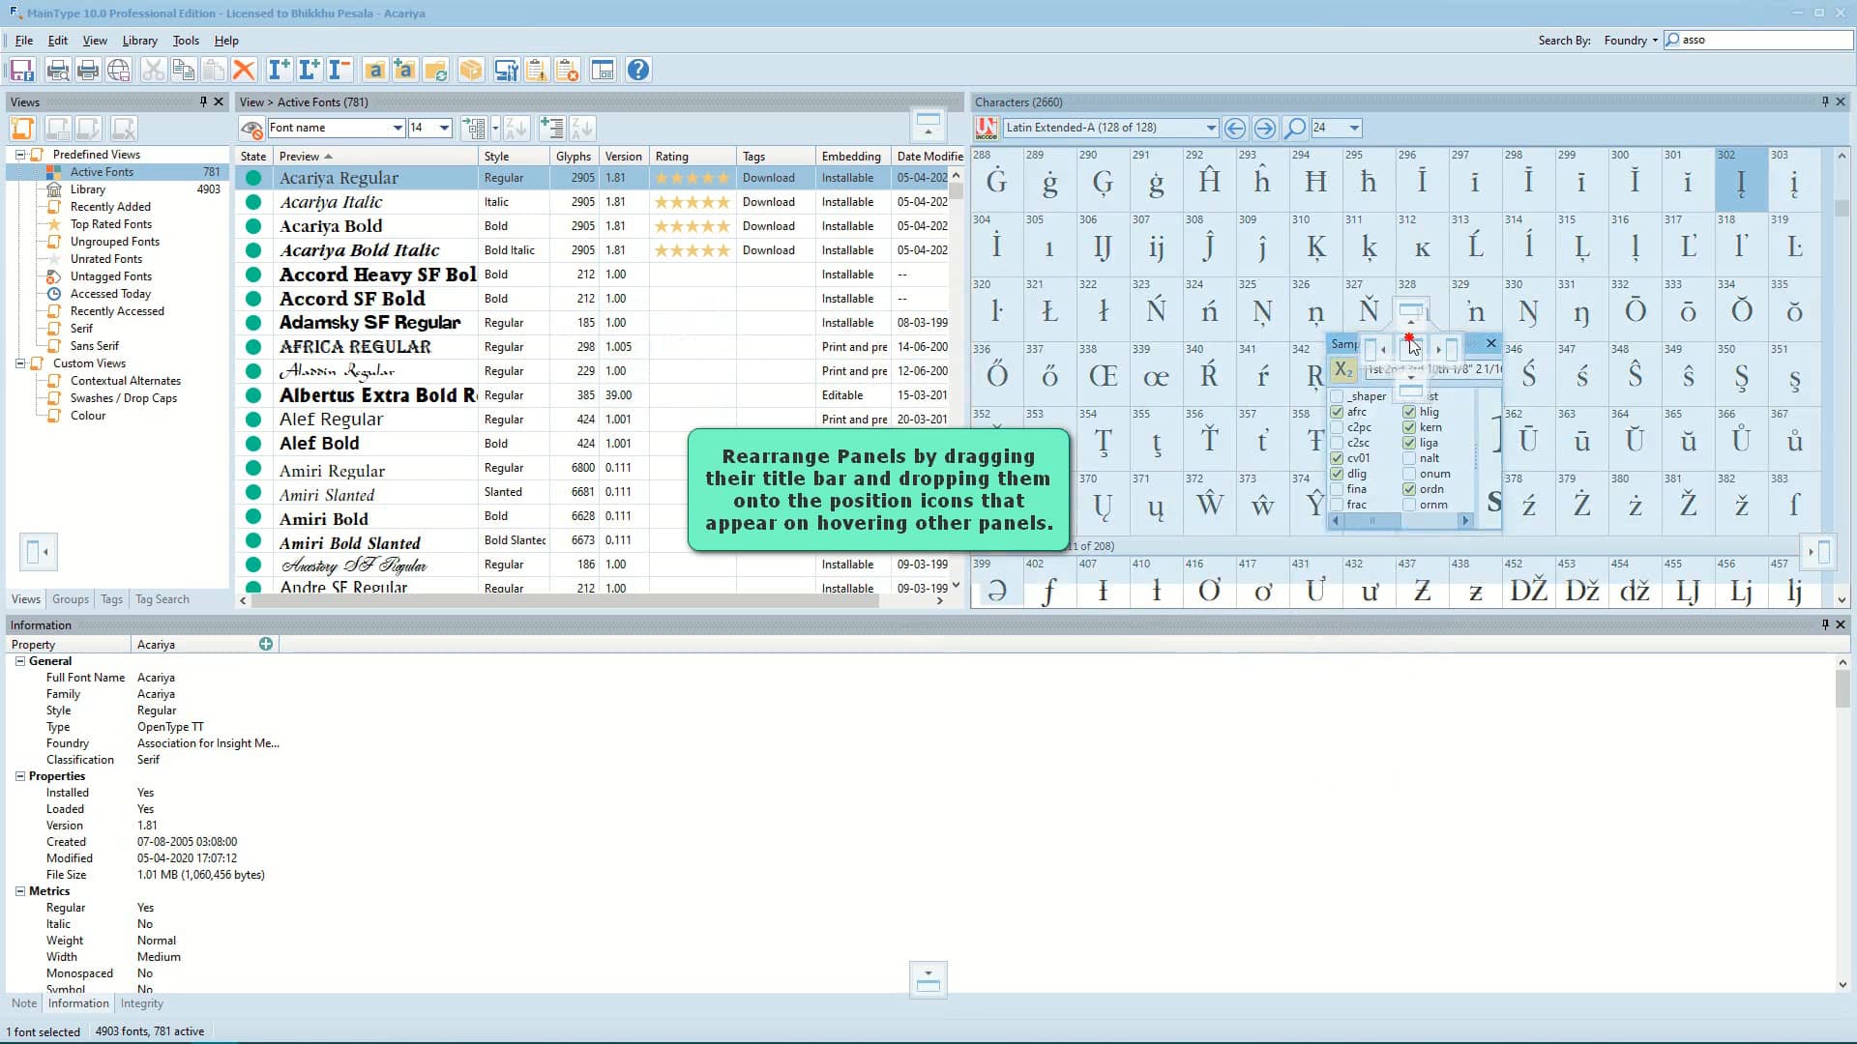The height and width of the screenshot is (1044, 1857).
Task: Open the Search By Foundry dropdown
Action: coord(1631,41)
